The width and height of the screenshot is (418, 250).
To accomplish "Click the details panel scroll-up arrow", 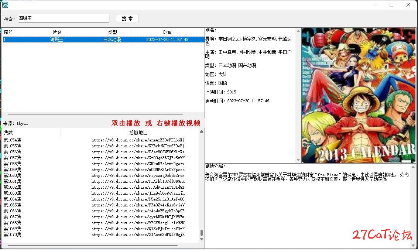I will pyautogui.click(x=298, y=31).
